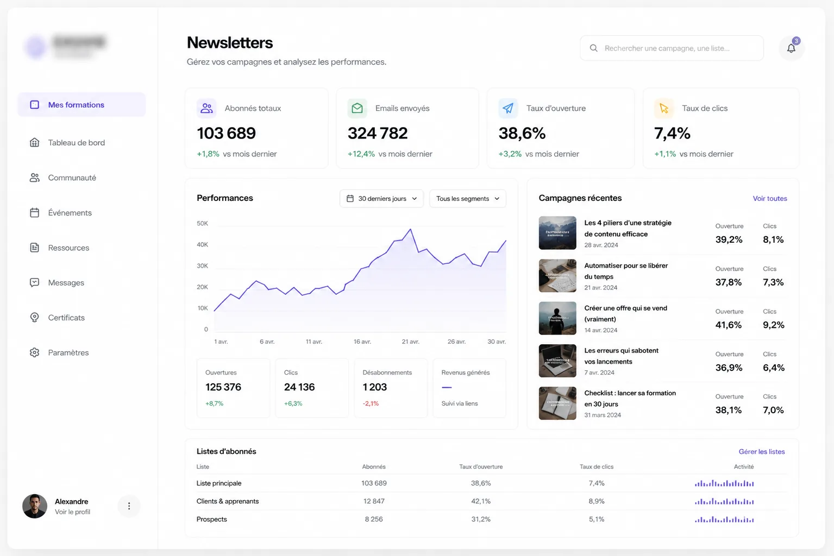The width and height of the screenshot is (834, 556).
Task: Click the Newsletters page title
Action: pos(230,42)
